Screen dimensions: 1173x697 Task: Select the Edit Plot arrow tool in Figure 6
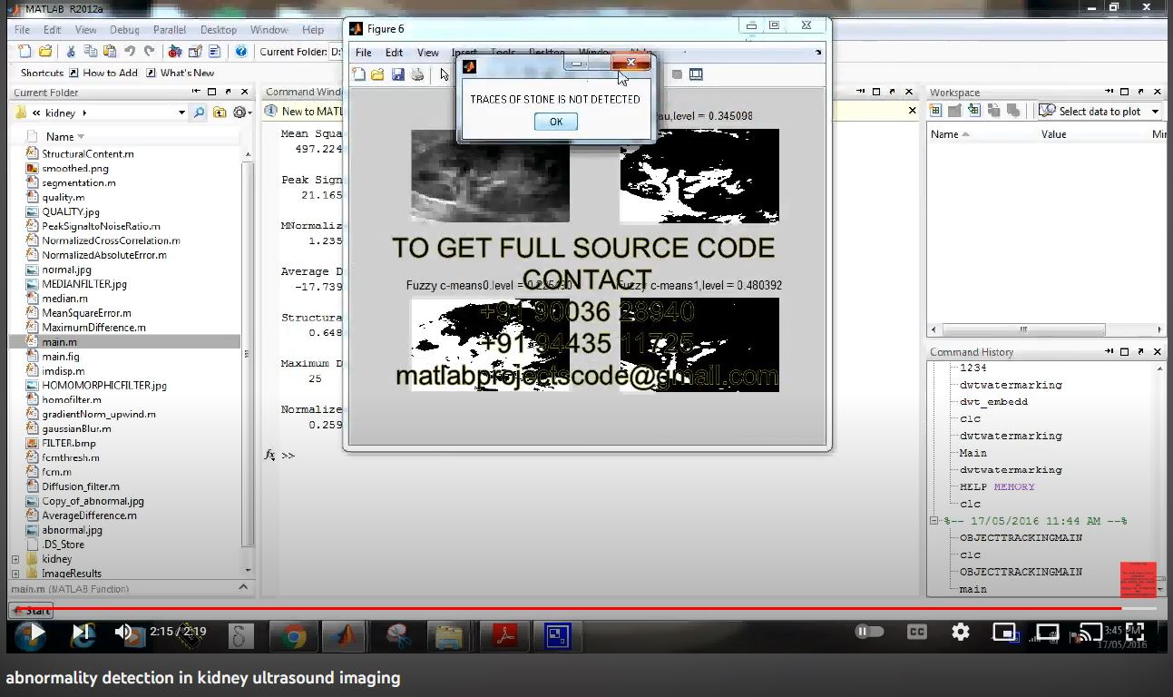445,74
